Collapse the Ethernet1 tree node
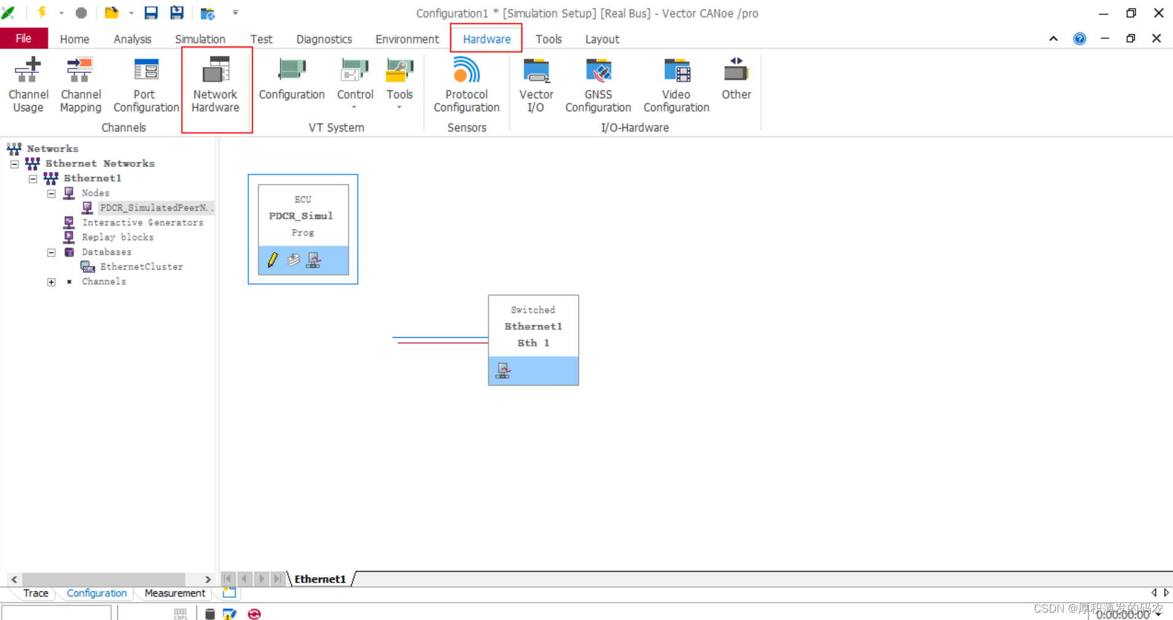Screen dimensions: 1173x620 pos(33,179)
